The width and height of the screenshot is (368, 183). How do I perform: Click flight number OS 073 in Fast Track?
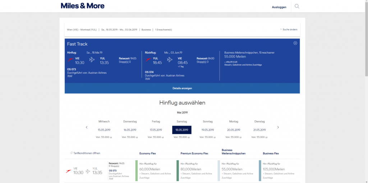point(72,69)
